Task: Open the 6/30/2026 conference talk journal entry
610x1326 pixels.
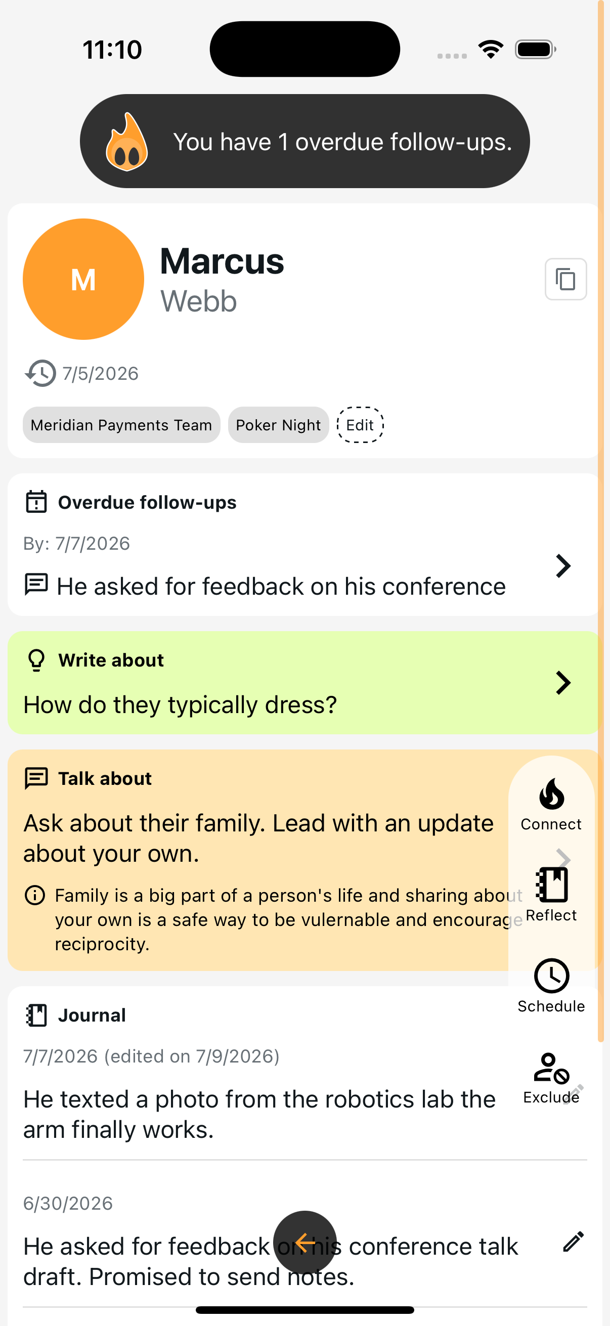Action: [271, 1261]
